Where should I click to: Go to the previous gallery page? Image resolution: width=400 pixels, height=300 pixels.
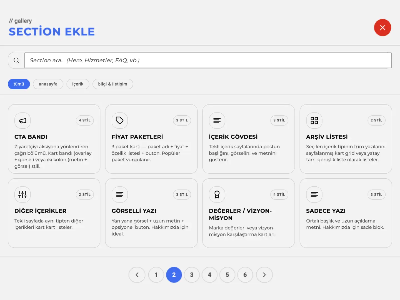coord(137,275)
